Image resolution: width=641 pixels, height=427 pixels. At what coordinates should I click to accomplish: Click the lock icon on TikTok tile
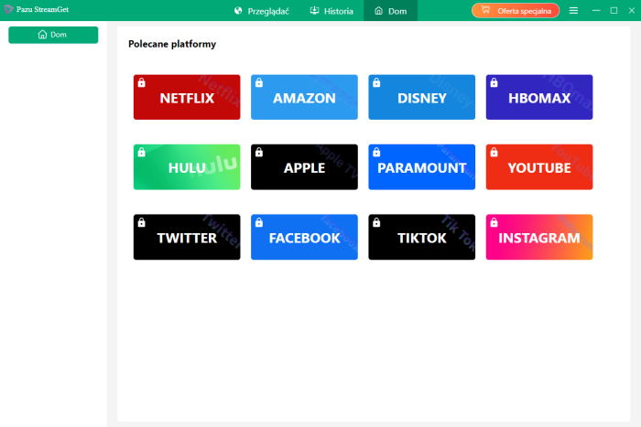tap(376, 222)
